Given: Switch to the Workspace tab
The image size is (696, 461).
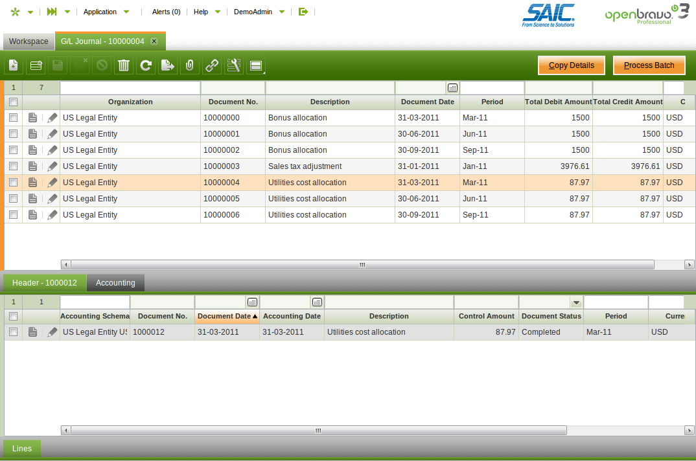Looking at the screenshot, I should 29,41.
